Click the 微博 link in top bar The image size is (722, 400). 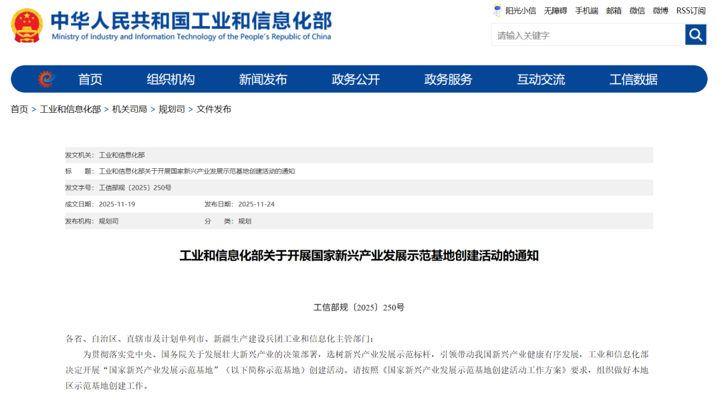click(660, 11)
